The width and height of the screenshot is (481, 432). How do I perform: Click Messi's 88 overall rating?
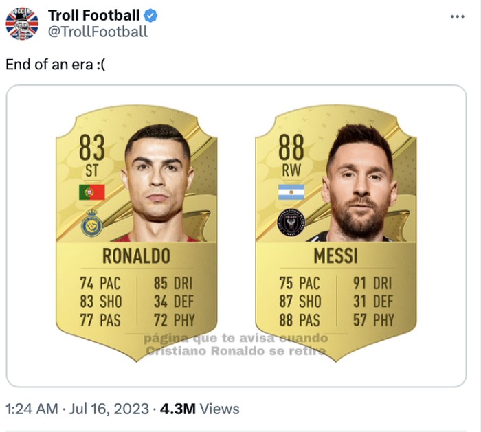[x=291, y=147]
